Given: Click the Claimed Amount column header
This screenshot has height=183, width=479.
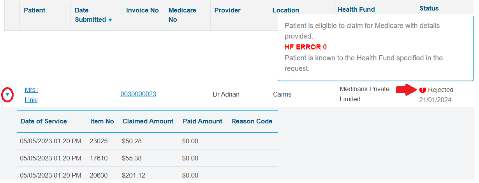Looking at the screenshot, I should 148,121.
